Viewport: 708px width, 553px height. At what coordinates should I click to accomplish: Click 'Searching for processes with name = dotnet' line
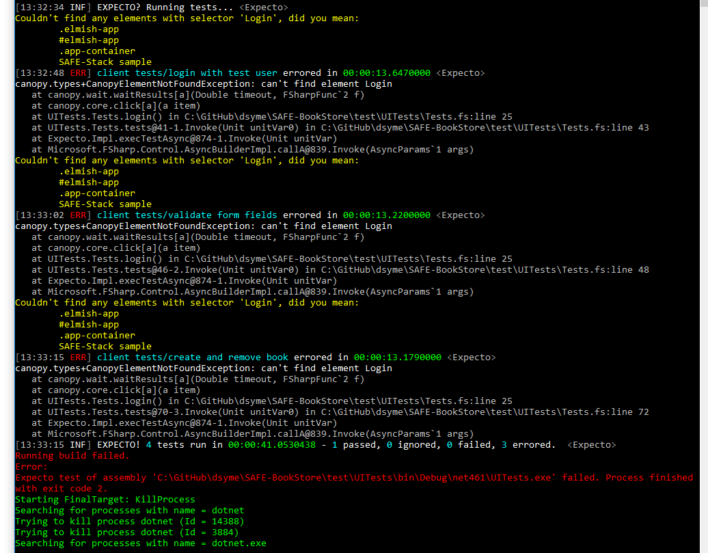130,511
